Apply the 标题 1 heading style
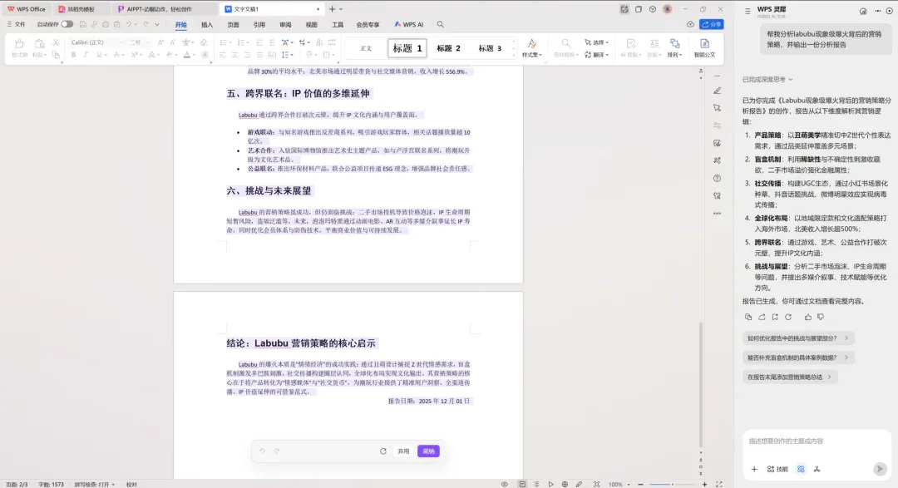The height and width of the screenshot is (488, 898). point(407,48)
